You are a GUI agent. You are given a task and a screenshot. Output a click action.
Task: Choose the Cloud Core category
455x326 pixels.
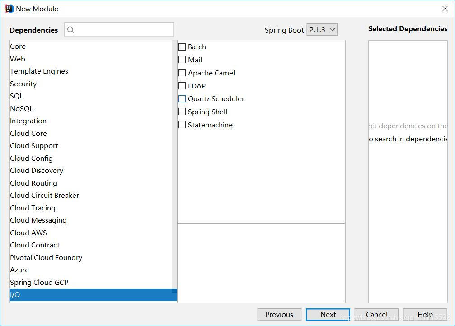pos(90,133)
